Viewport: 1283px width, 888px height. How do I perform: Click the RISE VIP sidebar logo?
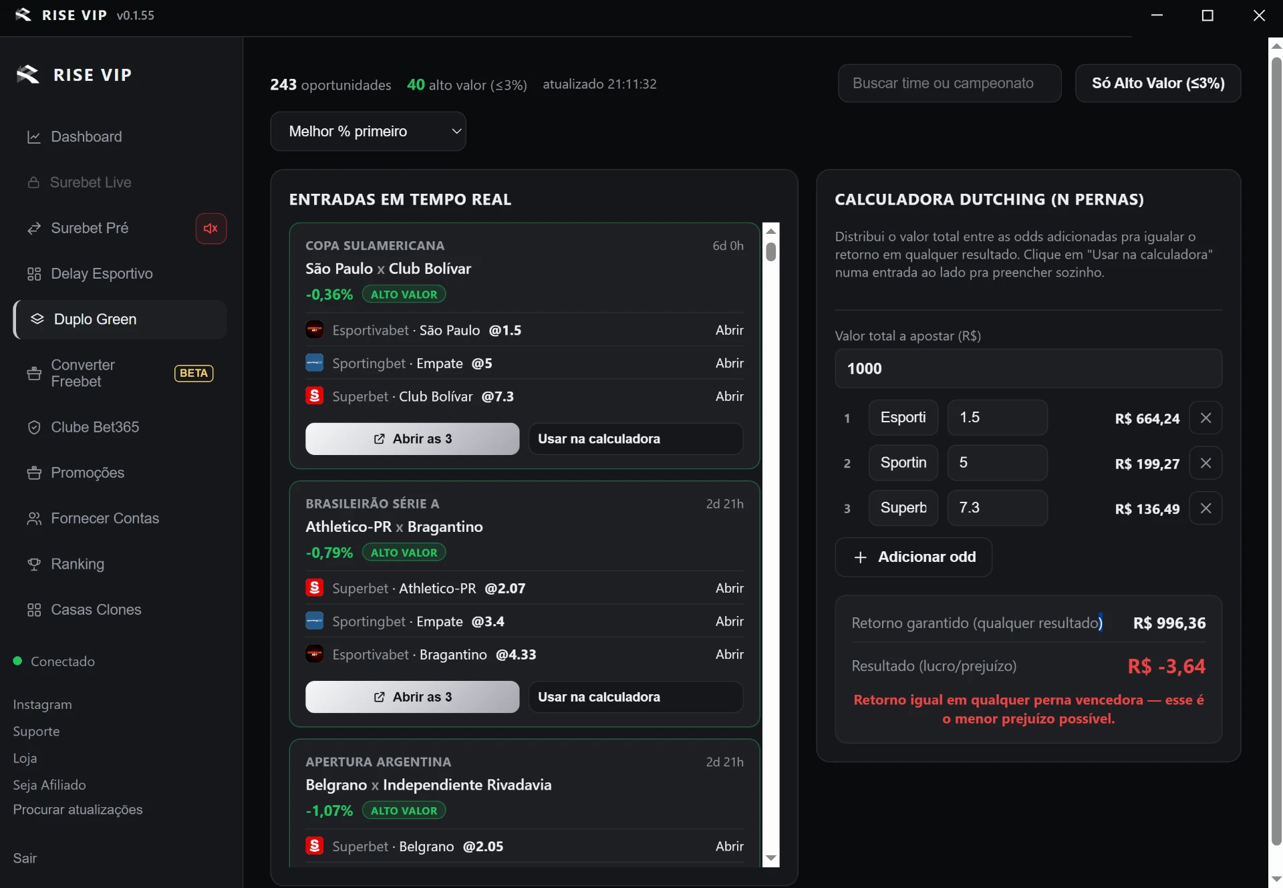click(x=27, y=74)
